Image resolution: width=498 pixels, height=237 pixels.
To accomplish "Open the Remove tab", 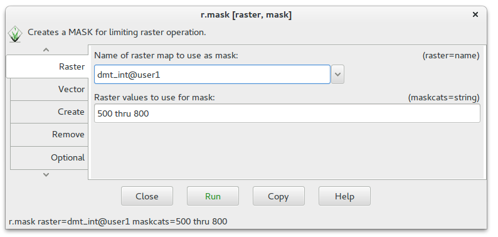I will [49, 135].
